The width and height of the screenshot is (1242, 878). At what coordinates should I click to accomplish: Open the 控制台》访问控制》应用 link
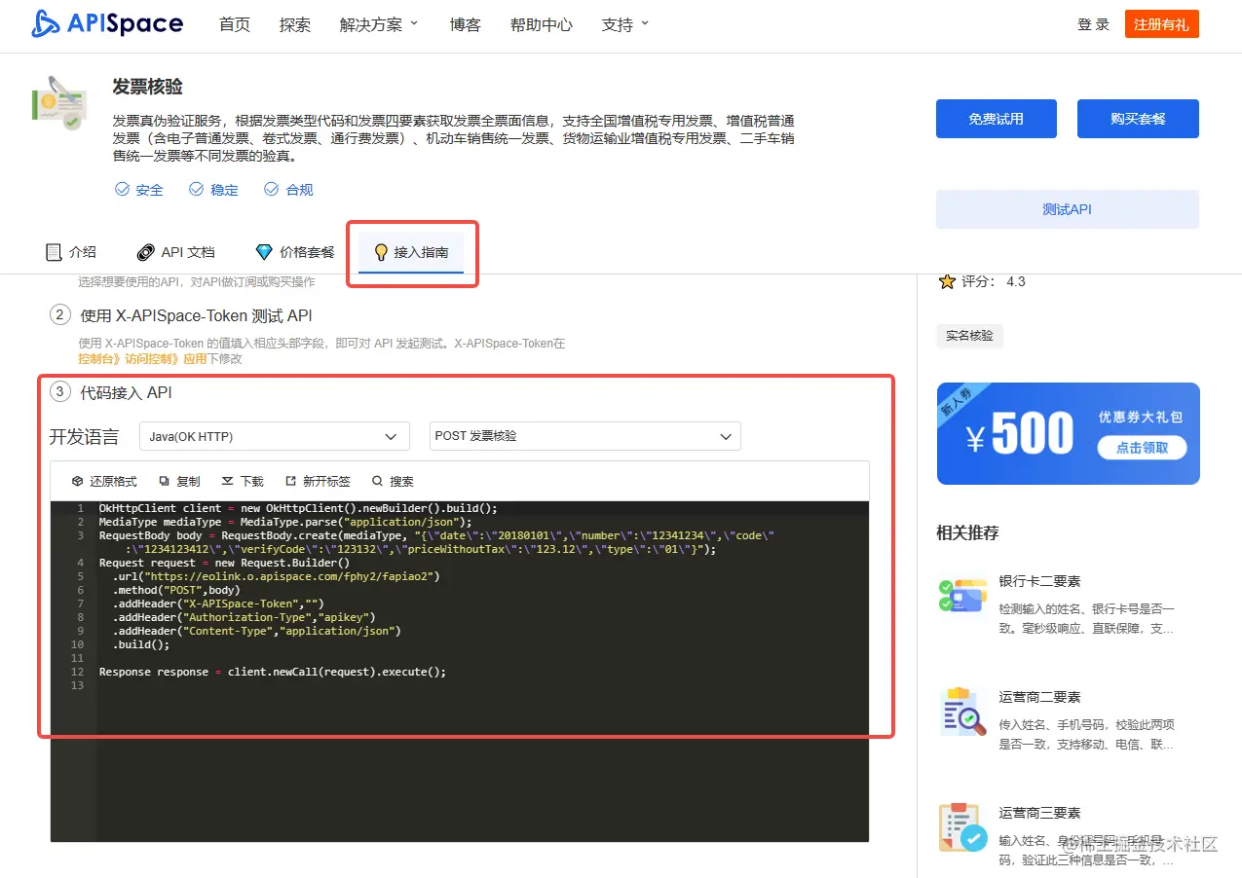142,358
